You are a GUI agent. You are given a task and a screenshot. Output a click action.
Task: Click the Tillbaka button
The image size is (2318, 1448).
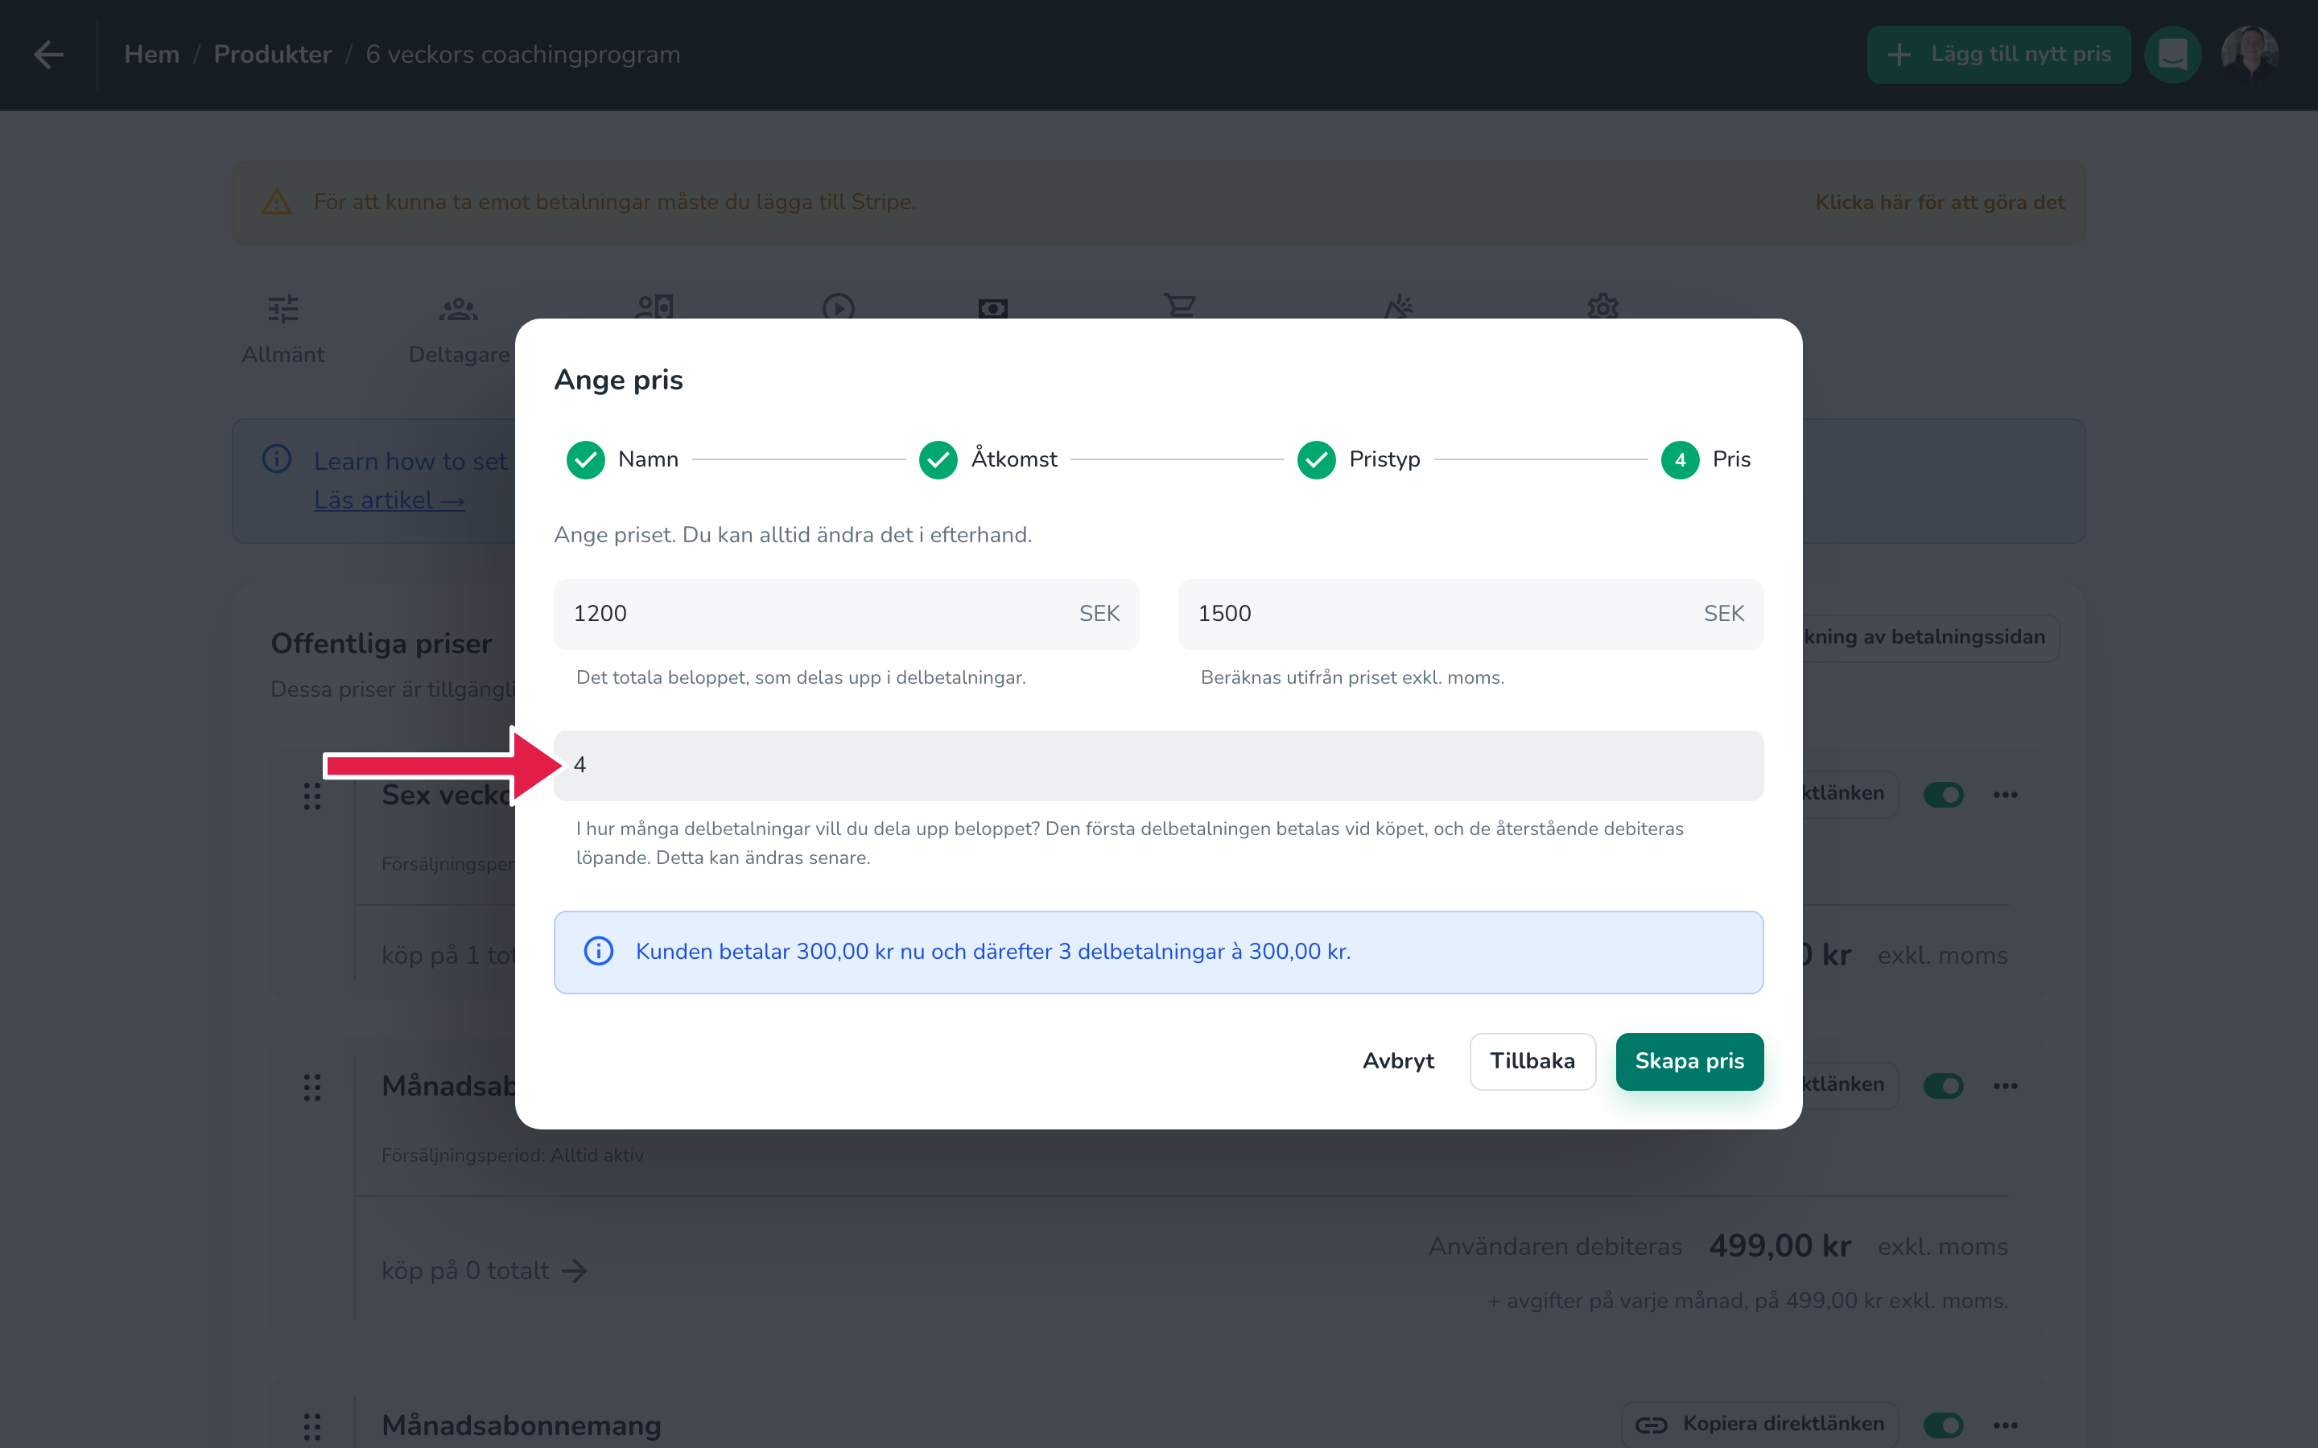tap(1532, 1061)
